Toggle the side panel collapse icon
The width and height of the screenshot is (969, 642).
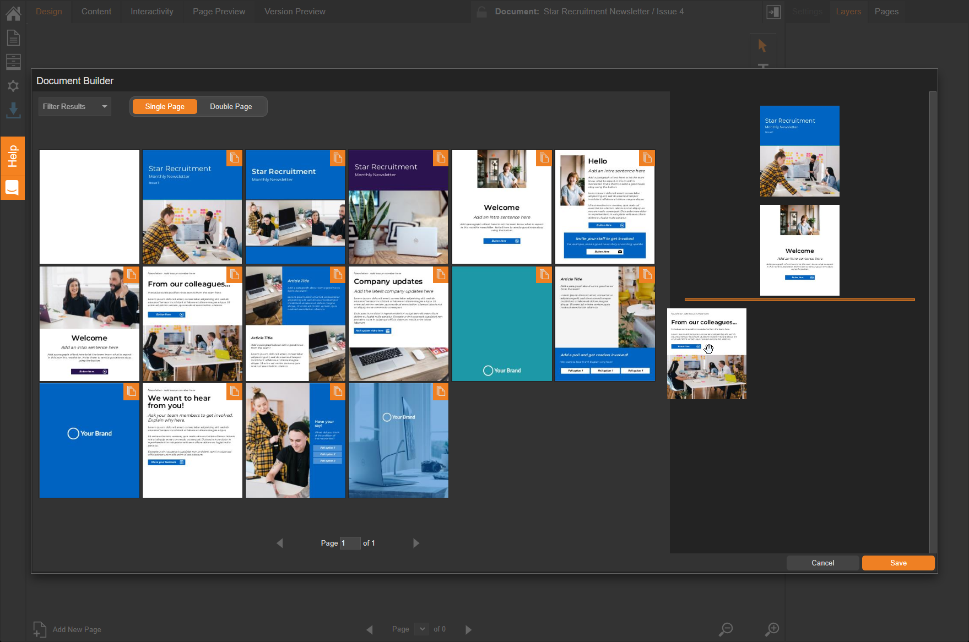[x=773, y=12]
